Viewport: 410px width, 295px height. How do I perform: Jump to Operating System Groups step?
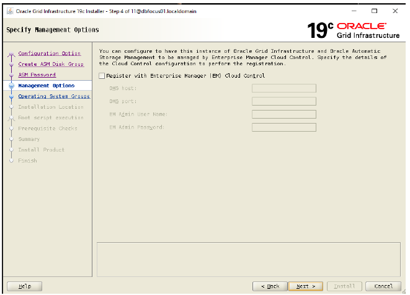(x=54, y=96)
